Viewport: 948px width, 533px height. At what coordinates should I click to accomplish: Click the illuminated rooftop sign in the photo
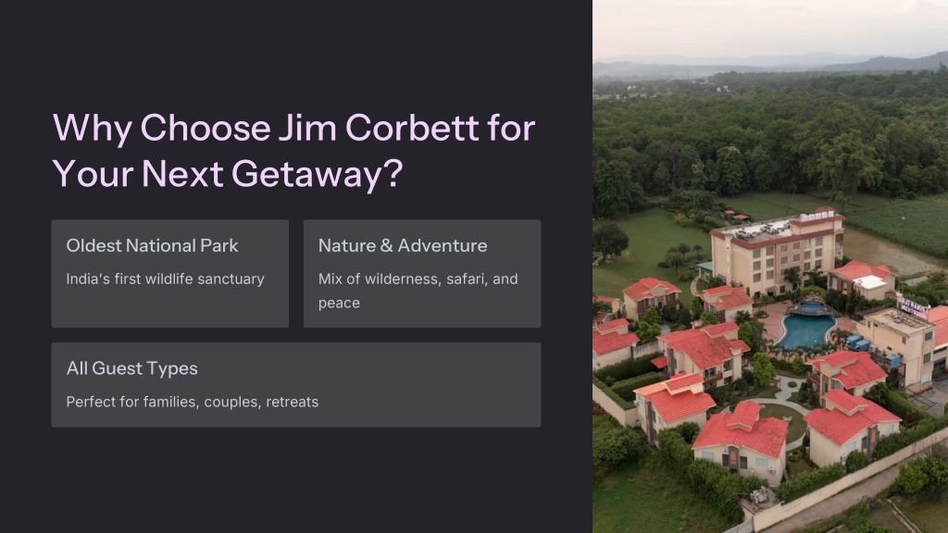click(x=913, y=307)
